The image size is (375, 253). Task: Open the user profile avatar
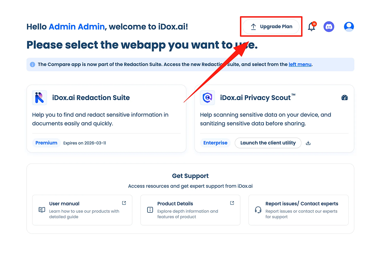tap(349, 27)
